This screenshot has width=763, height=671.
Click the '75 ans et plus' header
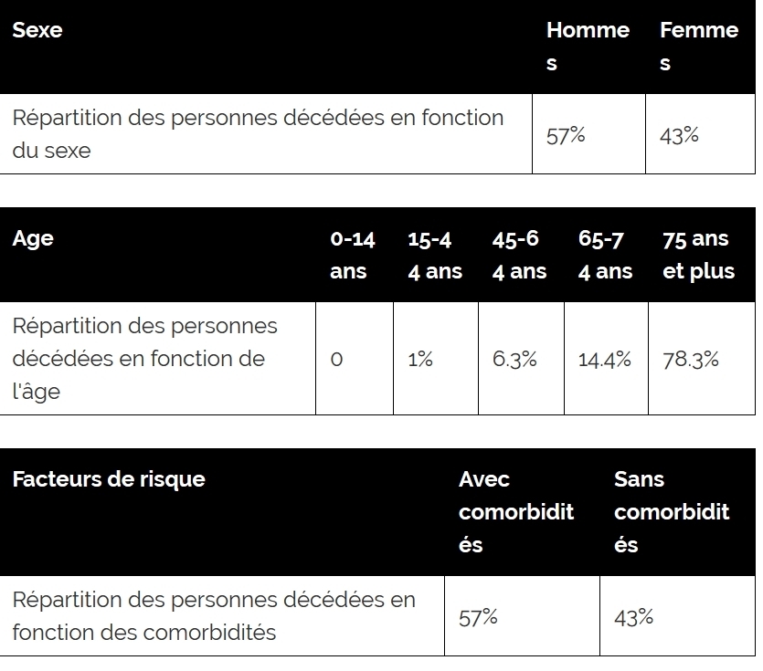[x=699, y=255]
